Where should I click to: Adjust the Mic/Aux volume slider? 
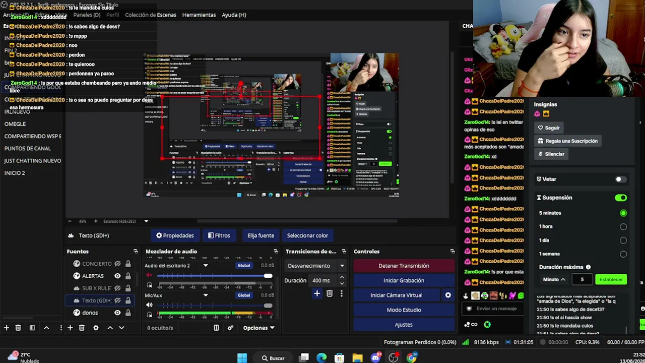coord(215,306)
